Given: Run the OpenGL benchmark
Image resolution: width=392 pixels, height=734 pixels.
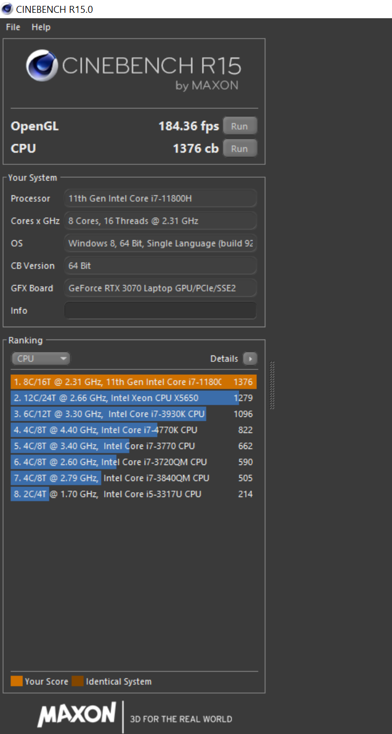Looking at the screenshot, I should (240, 126).
